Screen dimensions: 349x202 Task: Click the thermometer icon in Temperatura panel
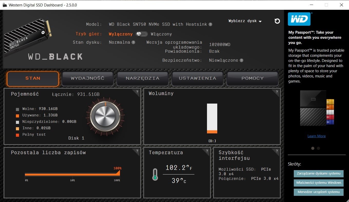(x=155, y=174)
